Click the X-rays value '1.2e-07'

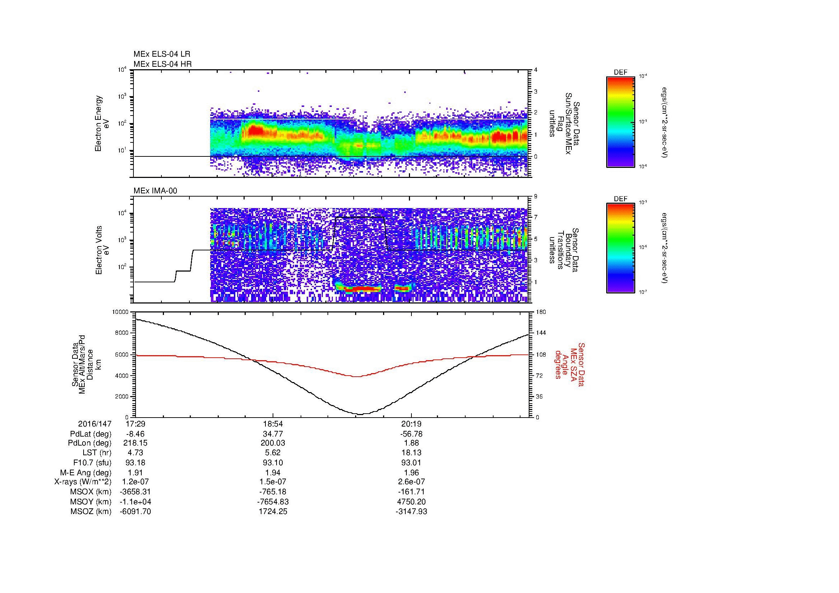(x=135, y=482)
